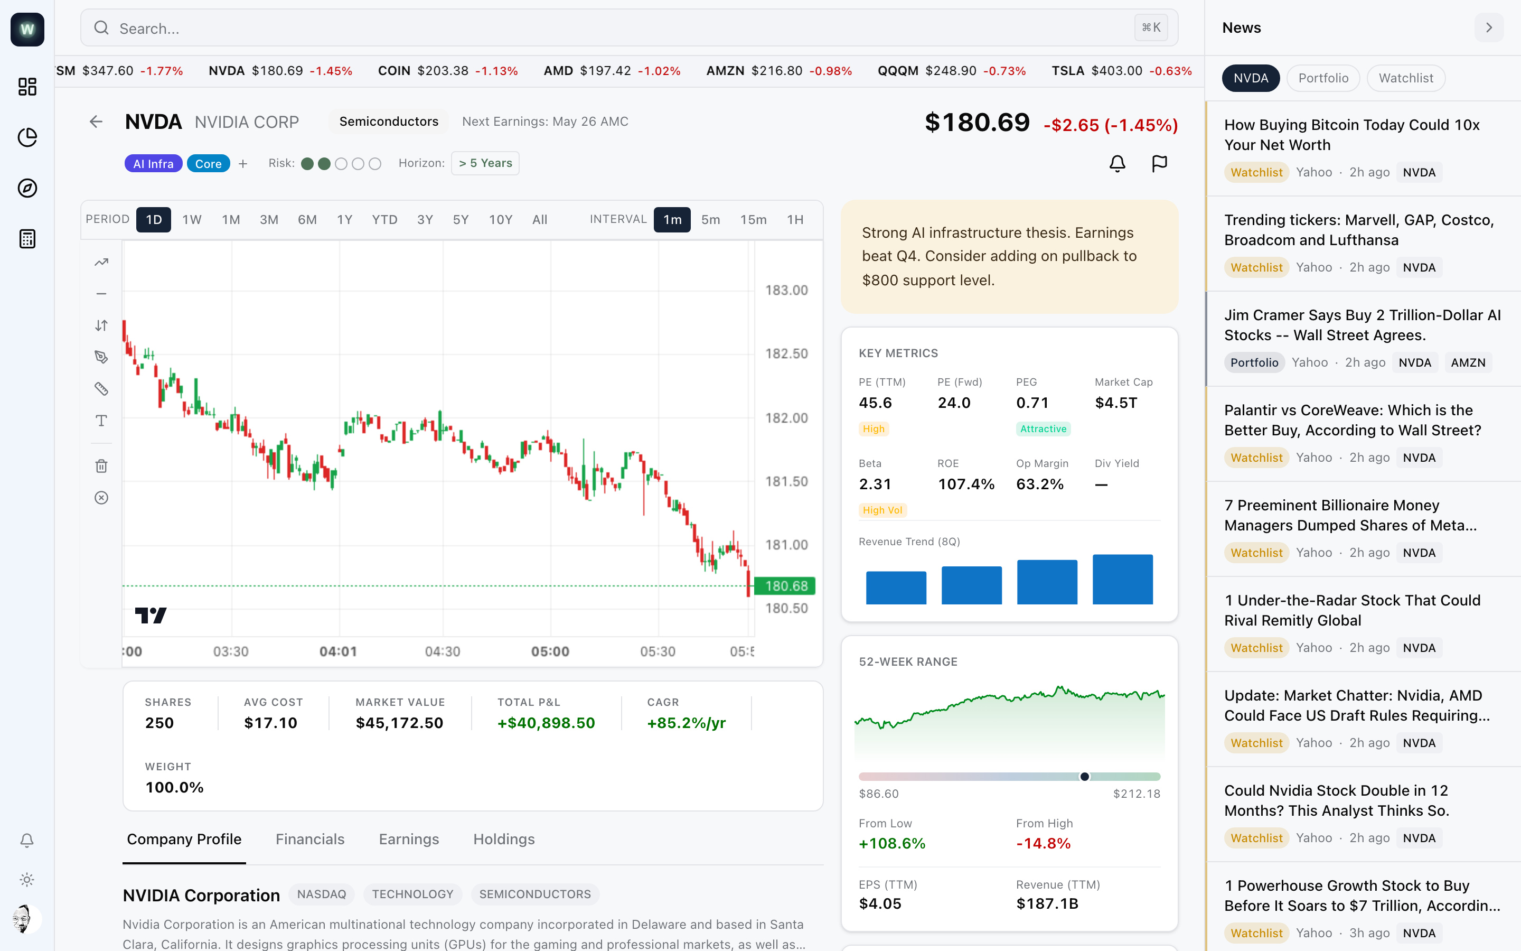Switch news filter to Watchlist
Screen dimensions: 1521x951
point(1406,78)
